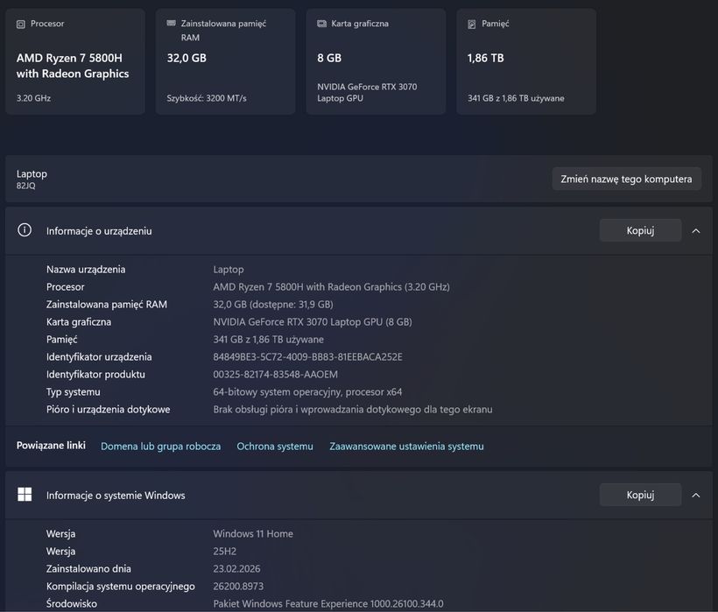The width and height of the screenshot is (718, 612).
Task: Click the Pióro i urządzenia dotykowe label
Action: 108,409
